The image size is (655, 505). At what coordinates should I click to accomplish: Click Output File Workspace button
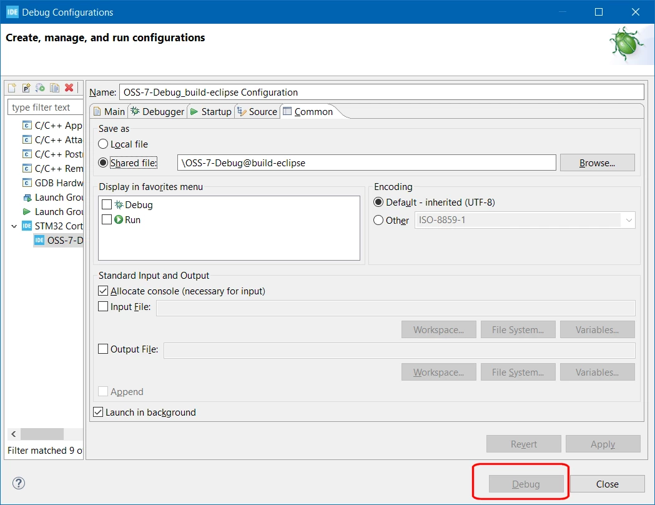click(438, 372)
